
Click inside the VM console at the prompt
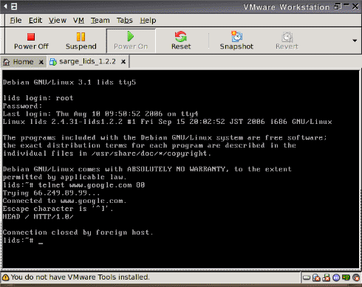tap(41, 241)
